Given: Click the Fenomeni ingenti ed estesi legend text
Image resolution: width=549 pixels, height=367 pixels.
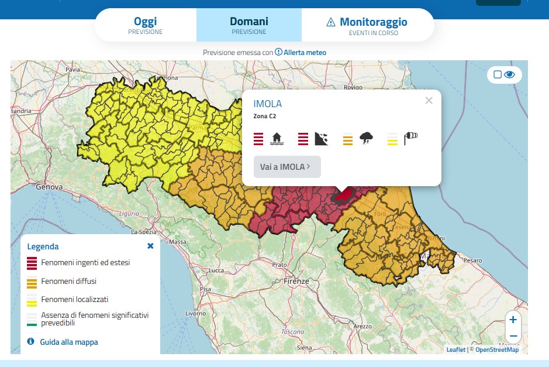Looking at the screenshot, I should (x=85, y=263).
